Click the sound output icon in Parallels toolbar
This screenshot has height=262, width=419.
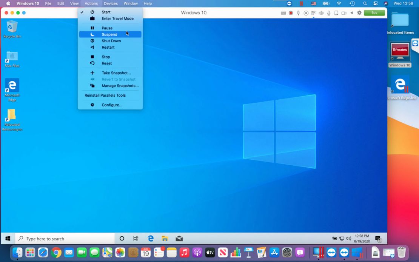click(321, 12)
